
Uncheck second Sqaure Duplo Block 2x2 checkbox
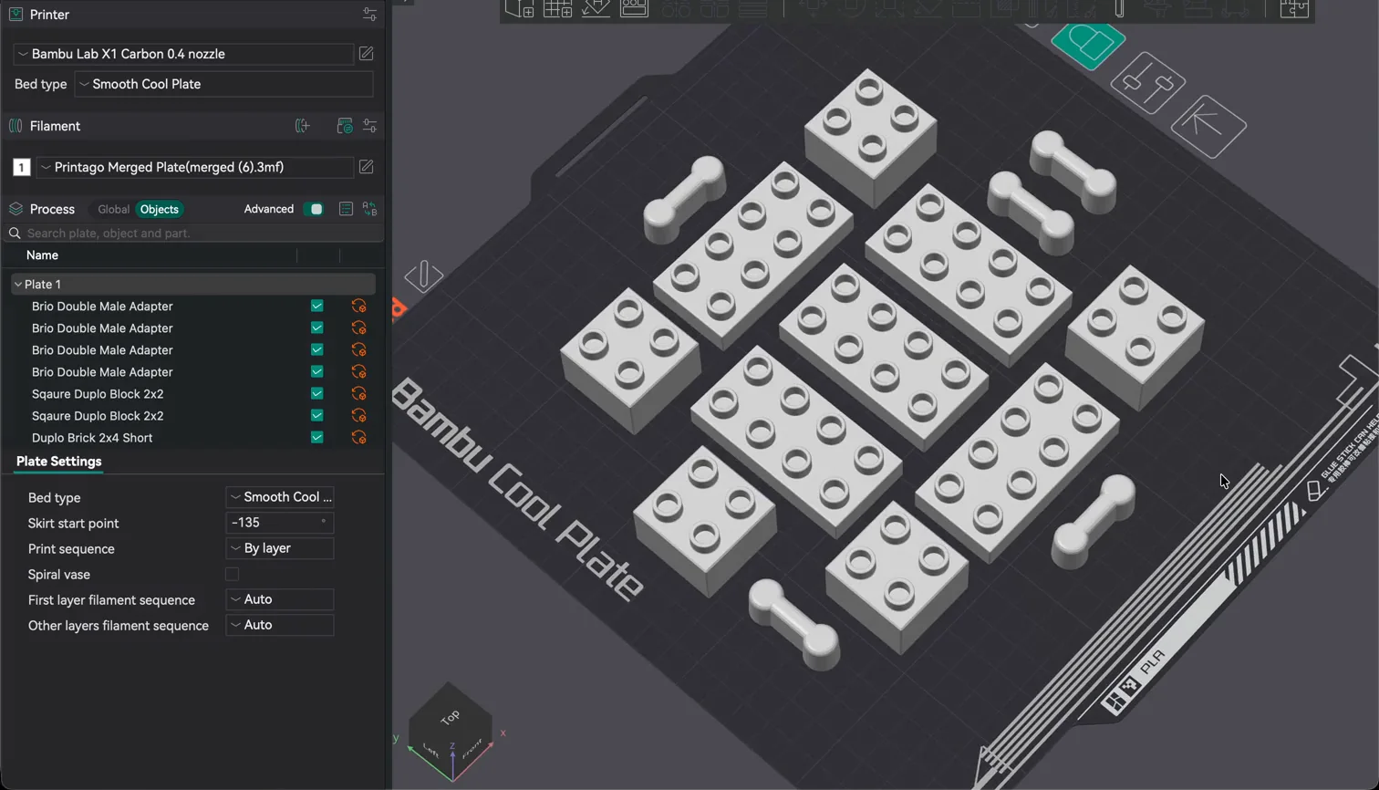316,415
